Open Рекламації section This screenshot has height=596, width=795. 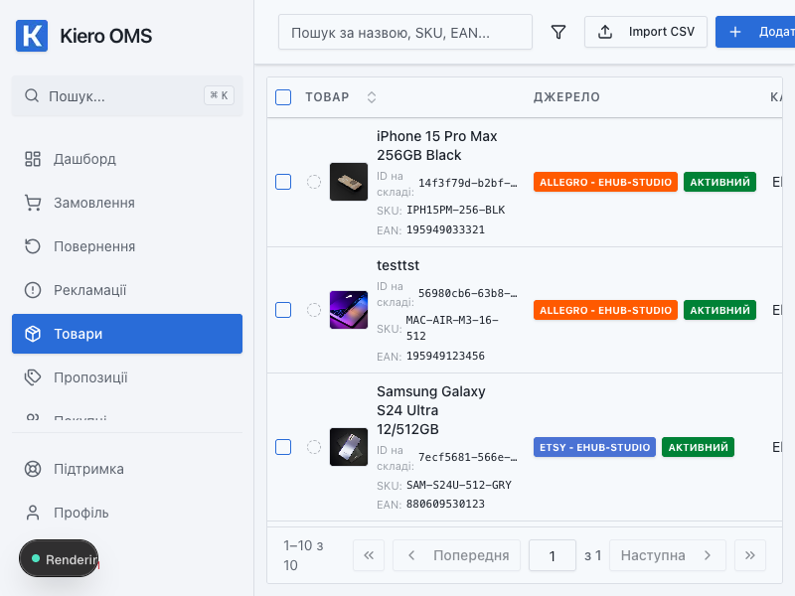pyautogui.click(x=127, y=290)
